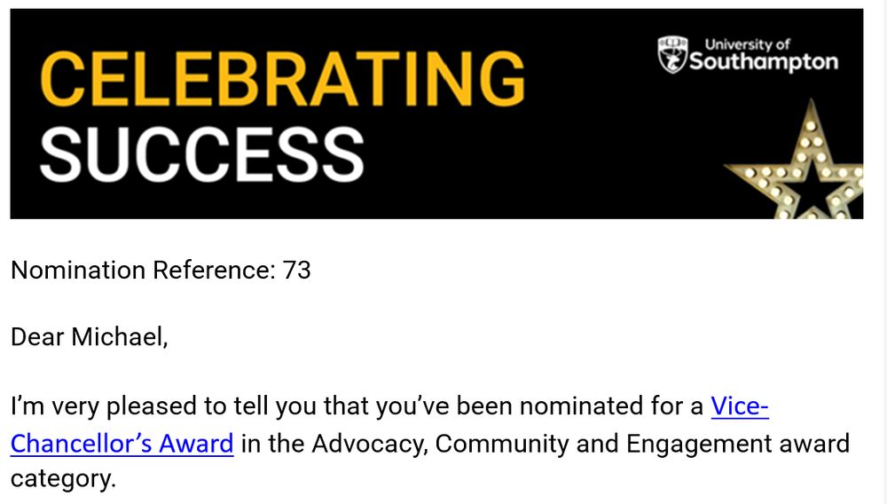The width and height of the screenshot is (887, 504).
Task: Click the 'Vice-' portion of the hyperlink
Action: pyautogui.click(x=740, y=406)
